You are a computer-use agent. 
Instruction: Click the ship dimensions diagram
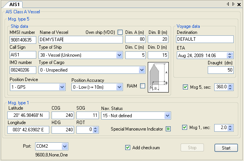click(158, 77)
